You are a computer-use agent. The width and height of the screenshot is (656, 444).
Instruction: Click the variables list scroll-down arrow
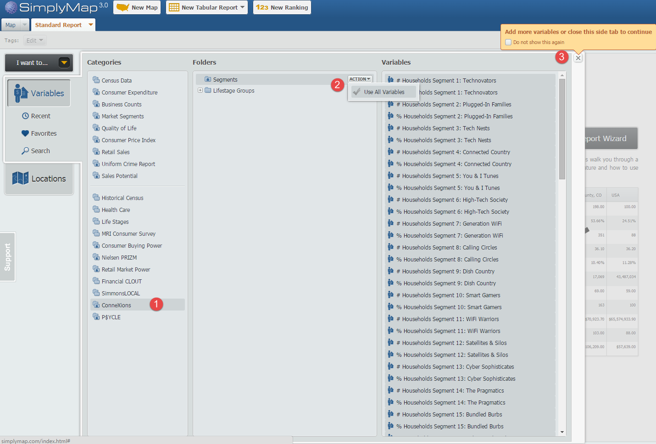[562, 432]
